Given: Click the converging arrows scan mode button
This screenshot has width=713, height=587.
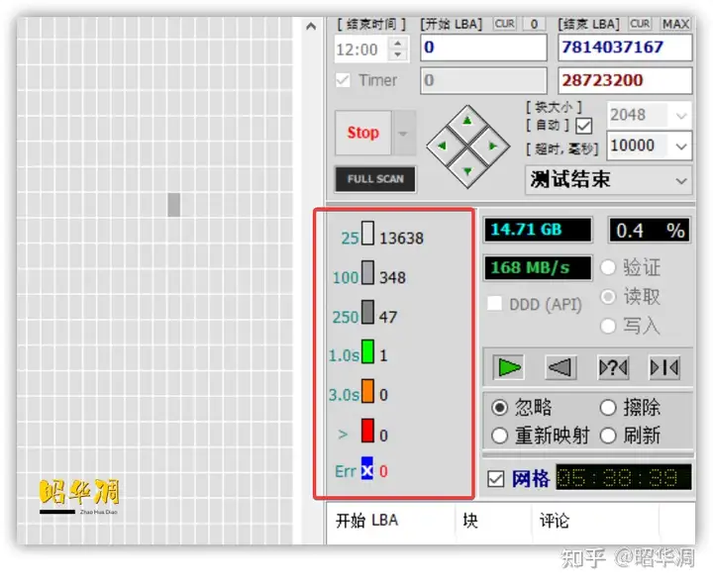Looking at the screenshot, I should 663,368.
